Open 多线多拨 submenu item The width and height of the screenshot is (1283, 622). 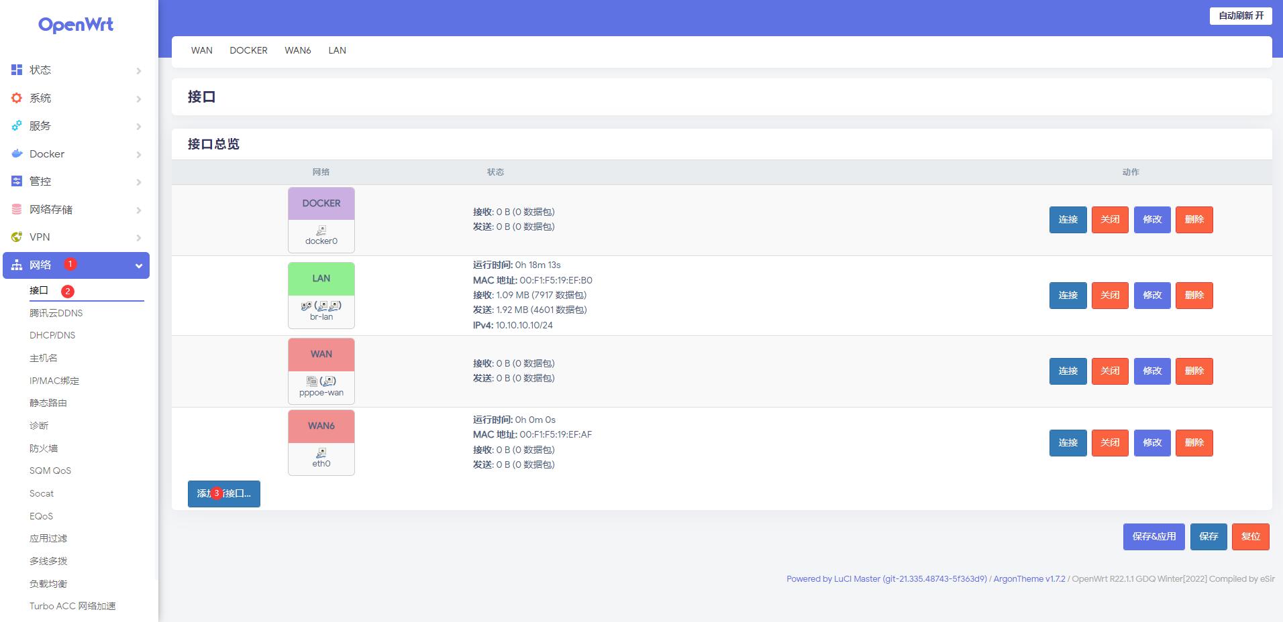pyautogui.click(x=48, y=561)
